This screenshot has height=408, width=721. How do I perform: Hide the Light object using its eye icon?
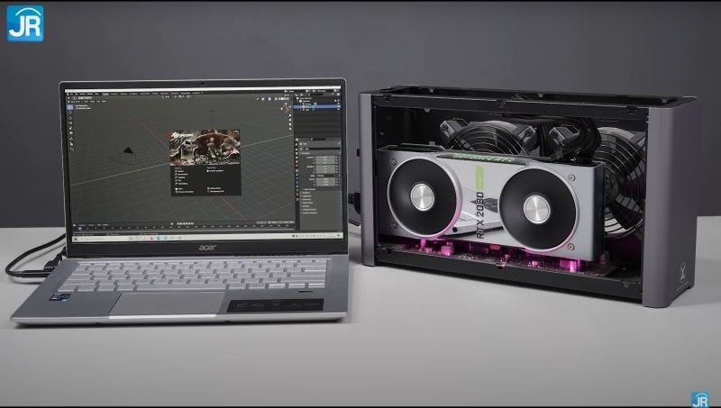point(339,109)
